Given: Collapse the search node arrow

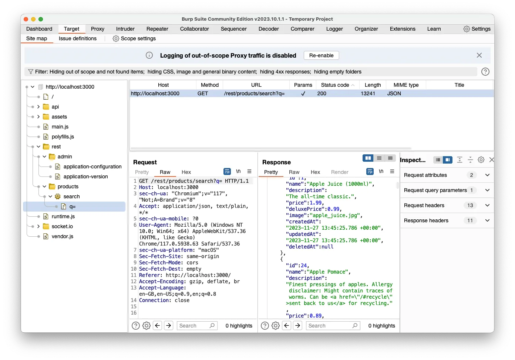Looking at the screenshot, I should click(50, 196).
